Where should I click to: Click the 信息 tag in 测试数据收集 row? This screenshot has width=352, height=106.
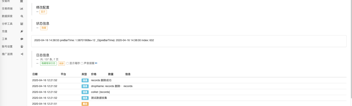coord(85,98)
